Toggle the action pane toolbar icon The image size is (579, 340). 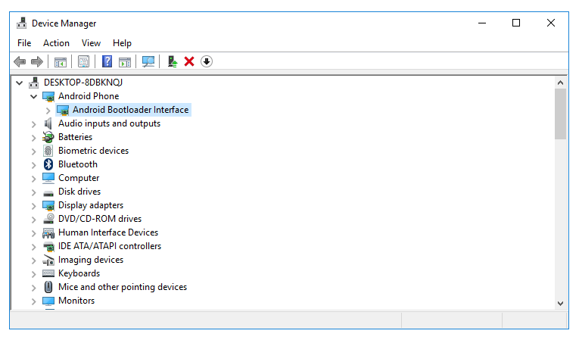click(125, 62)
